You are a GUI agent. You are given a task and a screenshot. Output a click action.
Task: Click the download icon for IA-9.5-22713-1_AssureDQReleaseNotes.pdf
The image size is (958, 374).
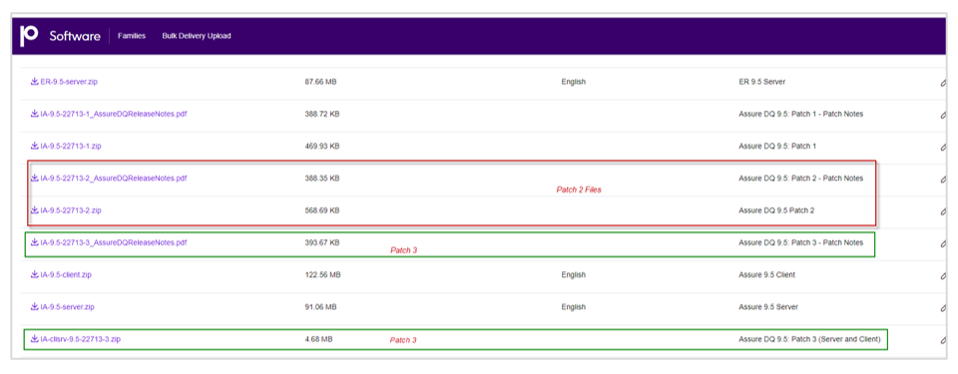(x=35, y=114)
